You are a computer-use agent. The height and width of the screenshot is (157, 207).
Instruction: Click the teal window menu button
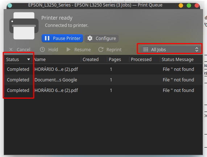[x=10, y=5]
